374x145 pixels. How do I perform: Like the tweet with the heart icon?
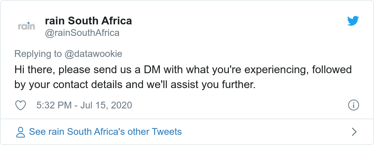tap(21, 105)
